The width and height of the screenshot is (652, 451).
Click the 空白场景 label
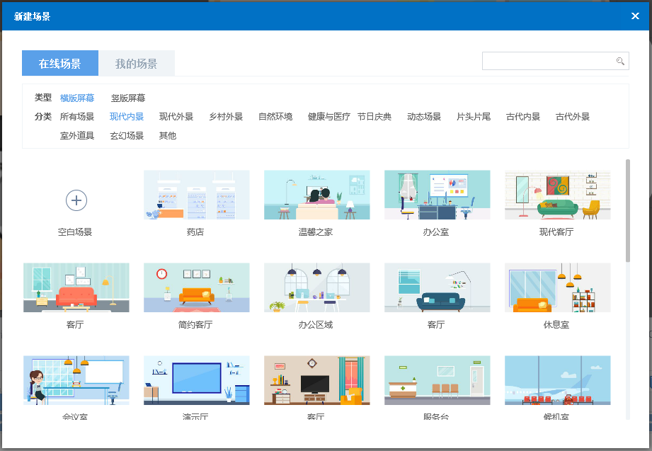(75, 232)
